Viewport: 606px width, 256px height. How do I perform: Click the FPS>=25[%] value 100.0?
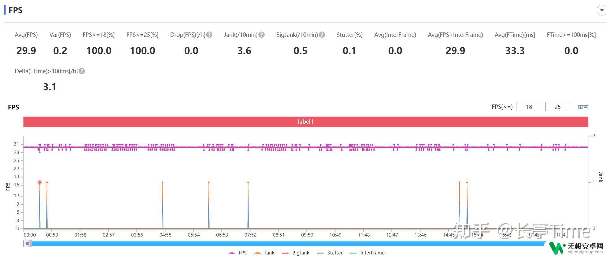[x=142, y=51]
